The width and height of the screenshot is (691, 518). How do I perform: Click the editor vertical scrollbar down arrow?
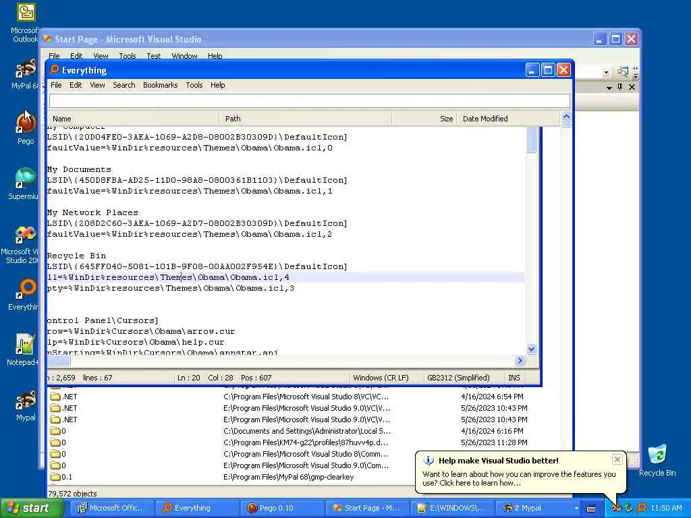(531, 349)
